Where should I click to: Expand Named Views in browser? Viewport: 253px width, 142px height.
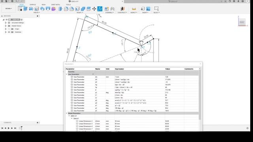(6, 26)
